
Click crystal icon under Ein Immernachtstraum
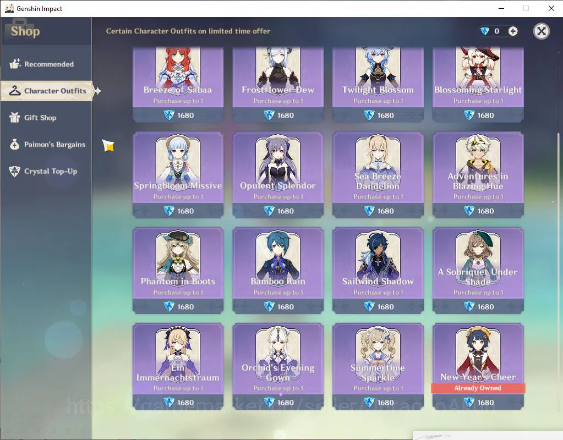click(169, 403)
